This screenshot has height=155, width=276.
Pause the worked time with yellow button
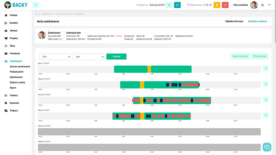(216, 5)
